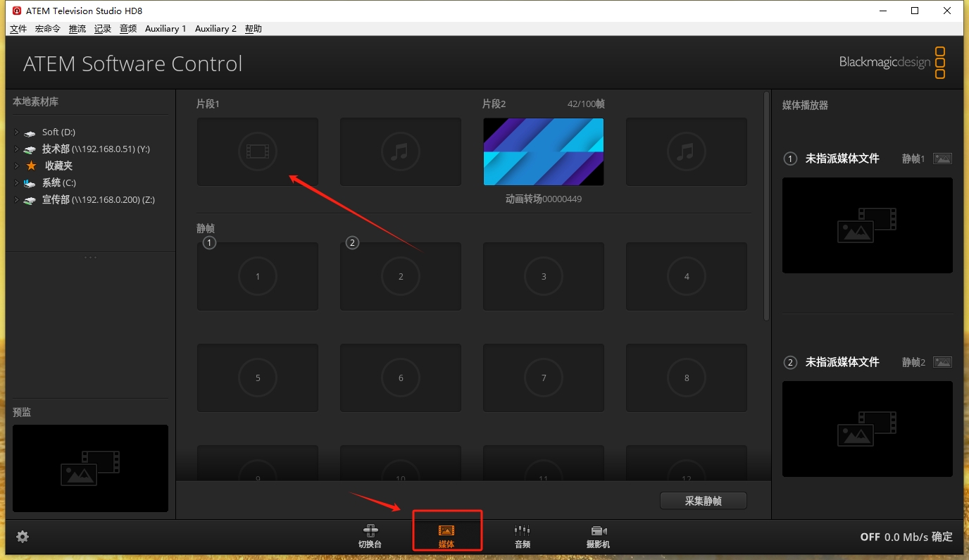This screenshot has width=969, height=560.
Task: Select the 片段2 动画转场 clip thumbnail
Action: [544, 151]
